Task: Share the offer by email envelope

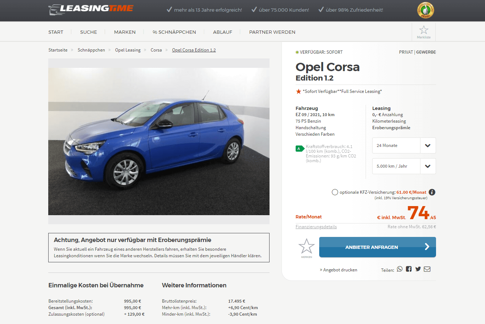Action: tap(427, 269)
